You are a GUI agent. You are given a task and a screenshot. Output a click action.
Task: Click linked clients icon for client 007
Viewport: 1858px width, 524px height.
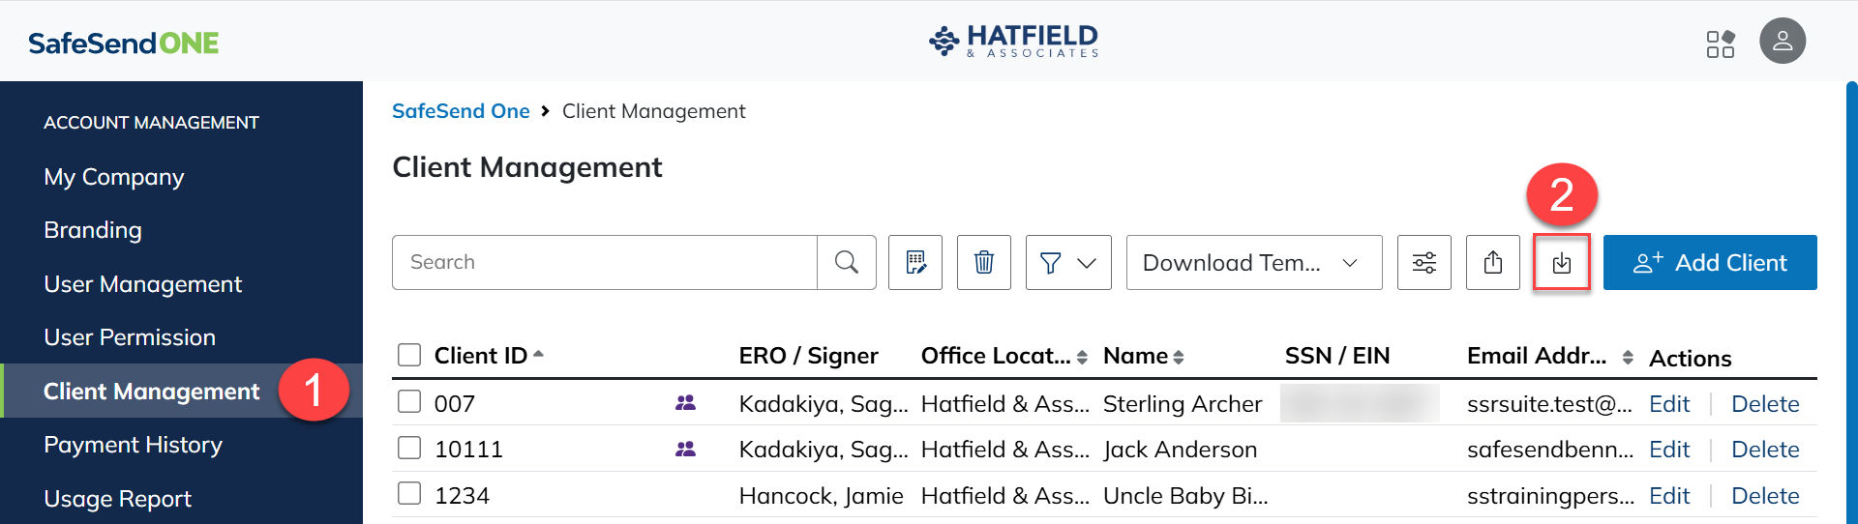[685, 403]
